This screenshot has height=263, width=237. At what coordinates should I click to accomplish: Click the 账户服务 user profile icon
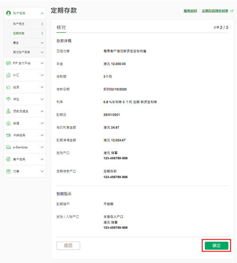pos(9,13)
